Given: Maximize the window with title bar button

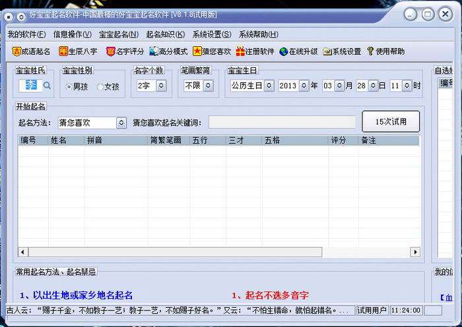Looking at the screenshot, I should pyautogui.click(x=428, y=14).
